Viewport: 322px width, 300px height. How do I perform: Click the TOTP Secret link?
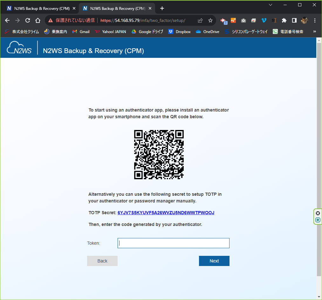166,213
